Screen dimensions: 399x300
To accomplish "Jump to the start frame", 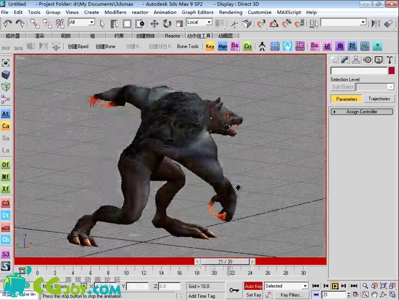I will pos(316,286).
